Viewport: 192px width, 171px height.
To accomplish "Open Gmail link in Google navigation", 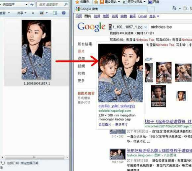I will point(142,16).
